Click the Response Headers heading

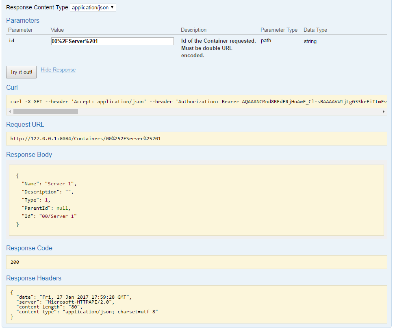(34, 278)
